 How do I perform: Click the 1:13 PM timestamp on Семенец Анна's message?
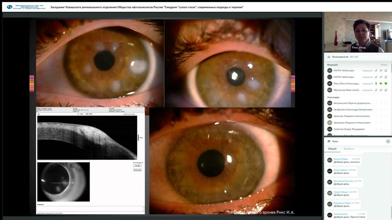(x=361, y=214)
